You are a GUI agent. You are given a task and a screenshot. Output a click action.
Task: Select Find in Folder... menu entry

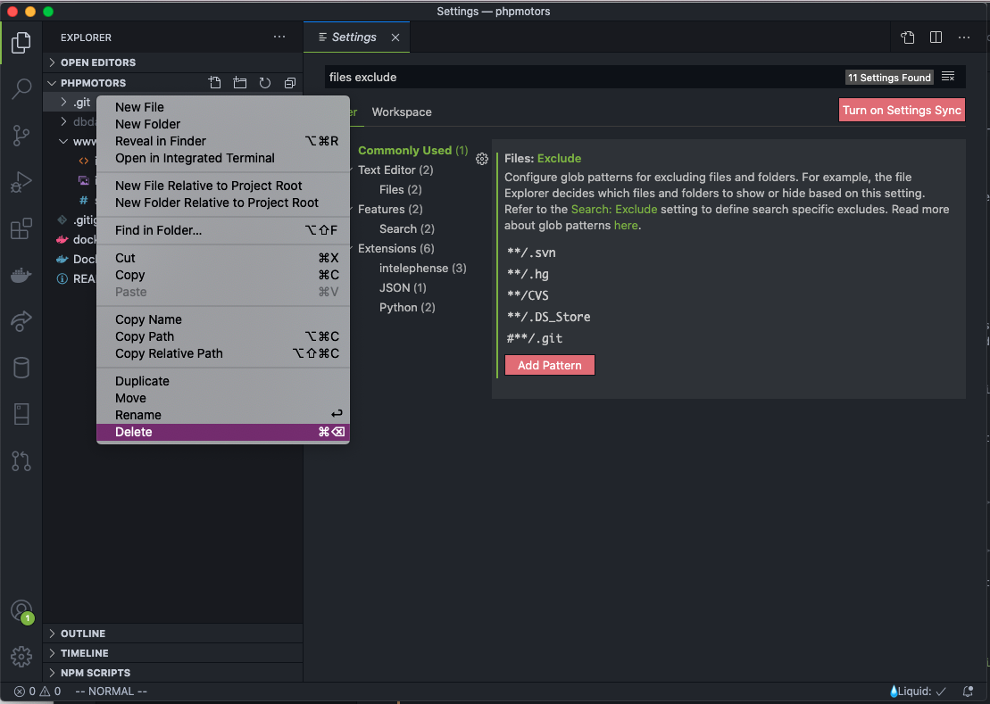pyautogui.click(x=223, y=230)
